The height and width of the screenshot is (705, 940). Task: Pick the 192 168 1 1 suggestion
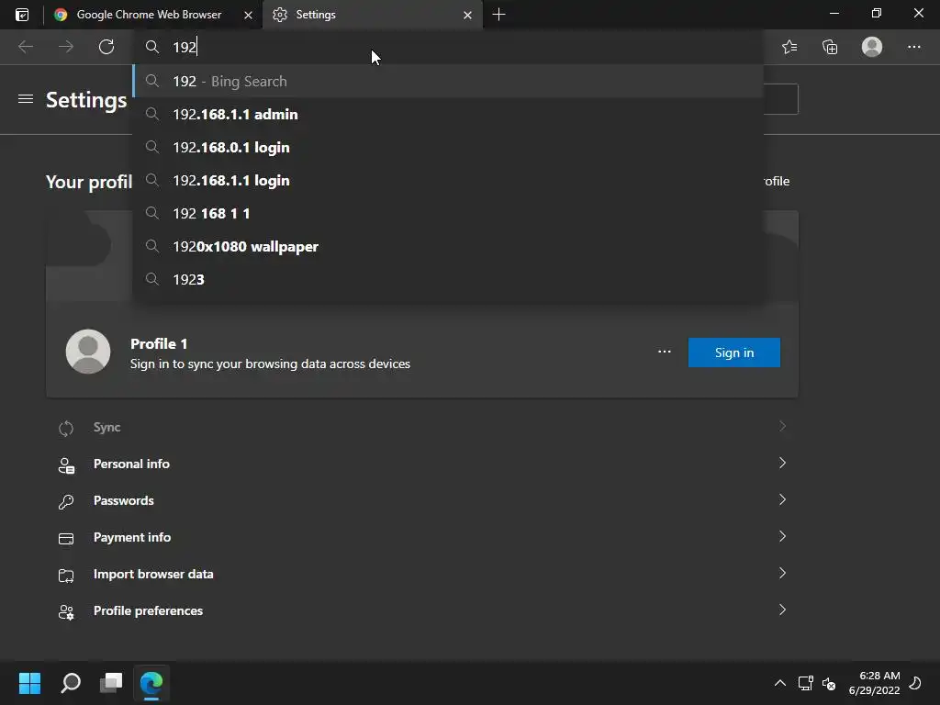[447, 213]
